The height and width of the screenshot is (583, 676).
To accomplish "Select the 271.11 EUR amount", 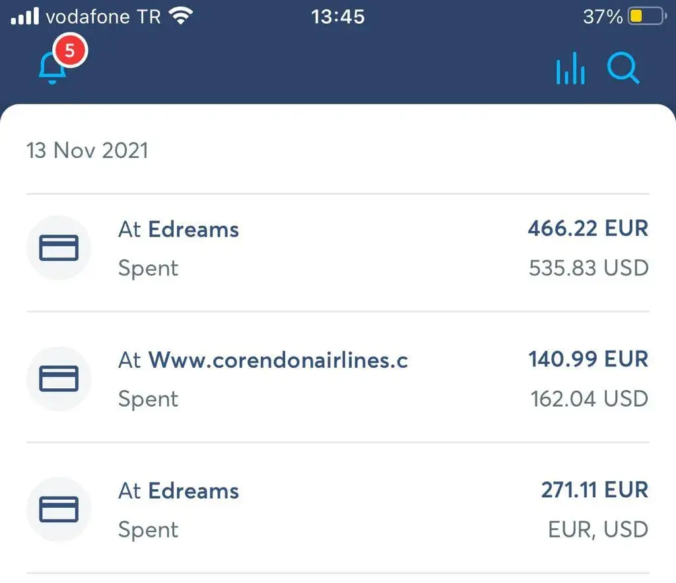I will pos(594,491).
